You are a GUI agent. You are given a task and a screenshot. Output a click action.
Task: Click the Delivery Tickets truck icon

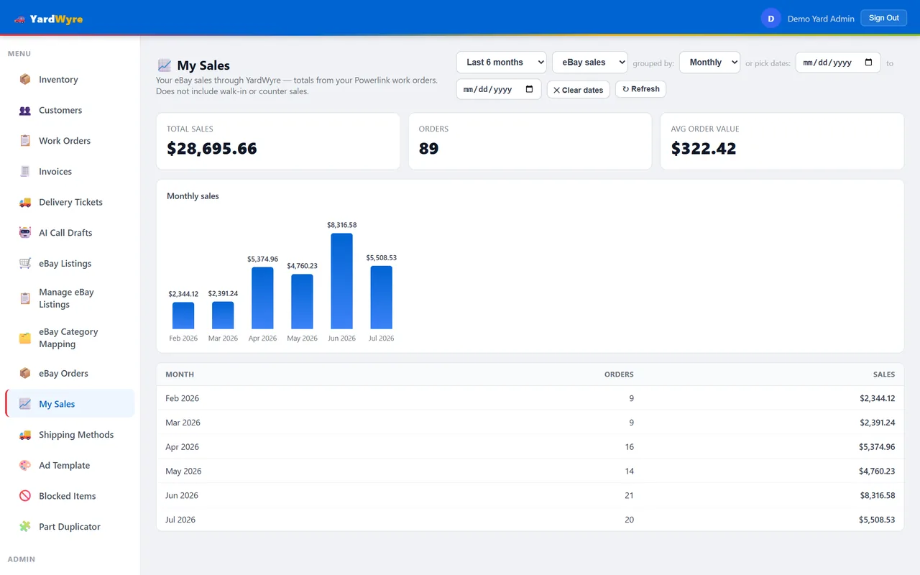click(25, 203)
